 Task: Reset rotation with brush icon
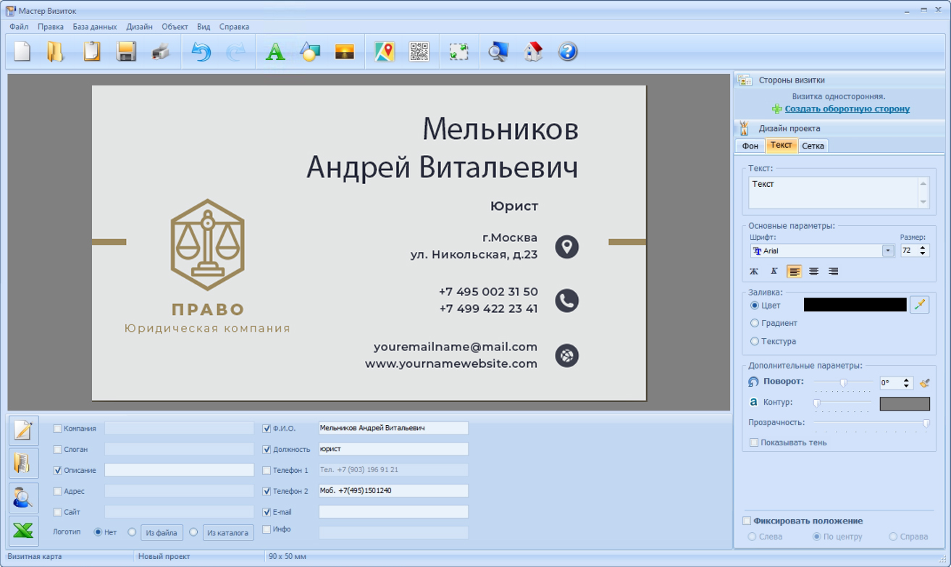(924, 382)
